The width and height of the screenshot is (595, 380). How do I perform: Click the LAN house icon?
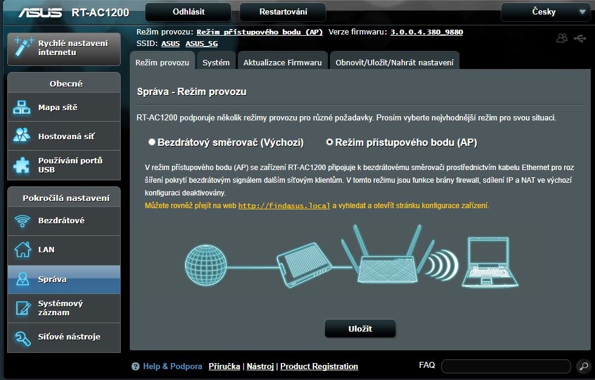click(x=22, y=249)
